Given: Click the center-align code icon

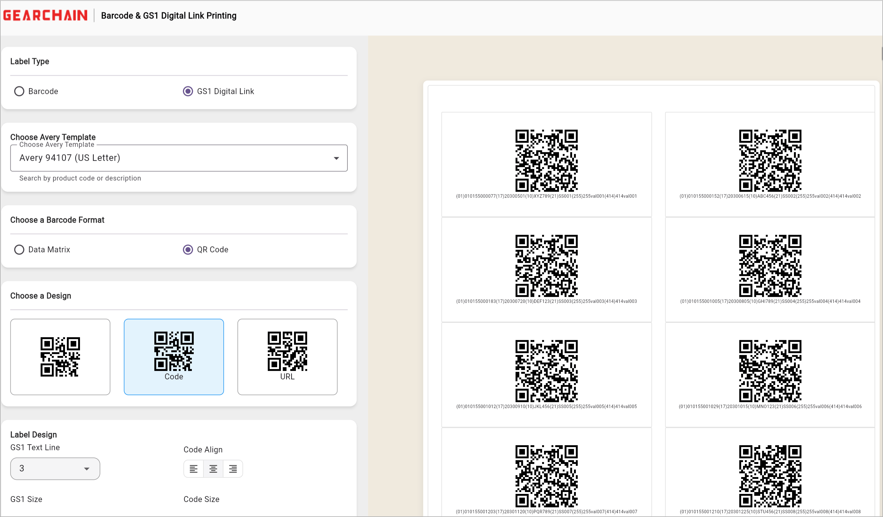Looking at the screenshot, I should pos(213,469).
